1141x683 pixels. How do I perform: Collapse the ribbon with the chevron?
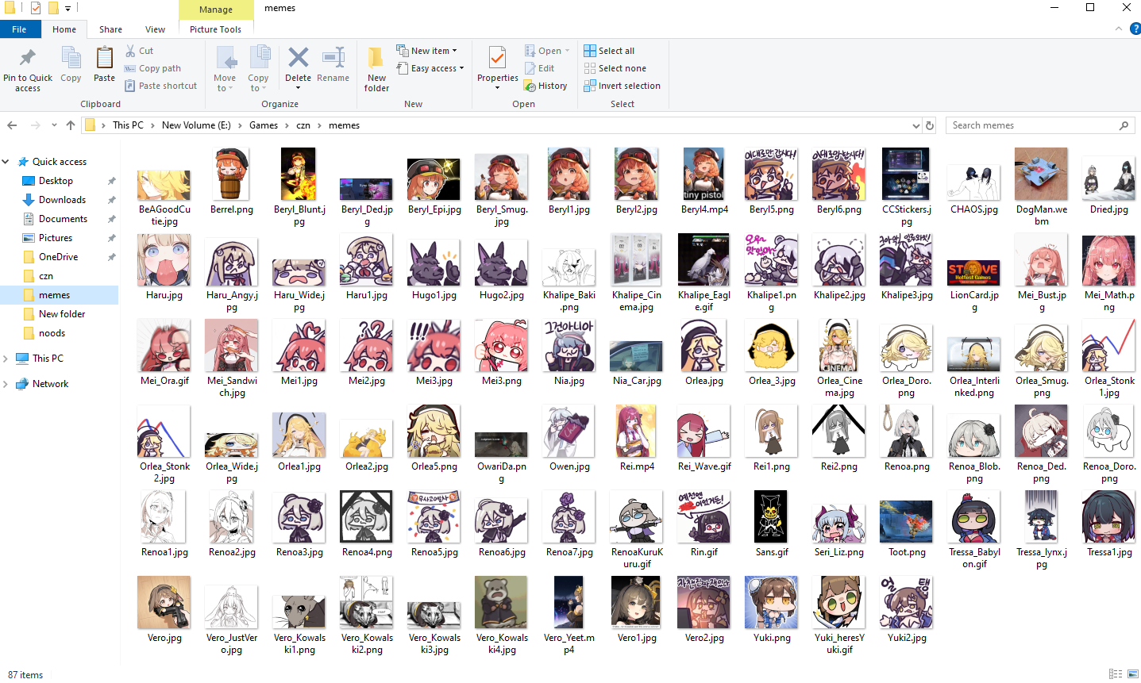tap(1119, 29)
